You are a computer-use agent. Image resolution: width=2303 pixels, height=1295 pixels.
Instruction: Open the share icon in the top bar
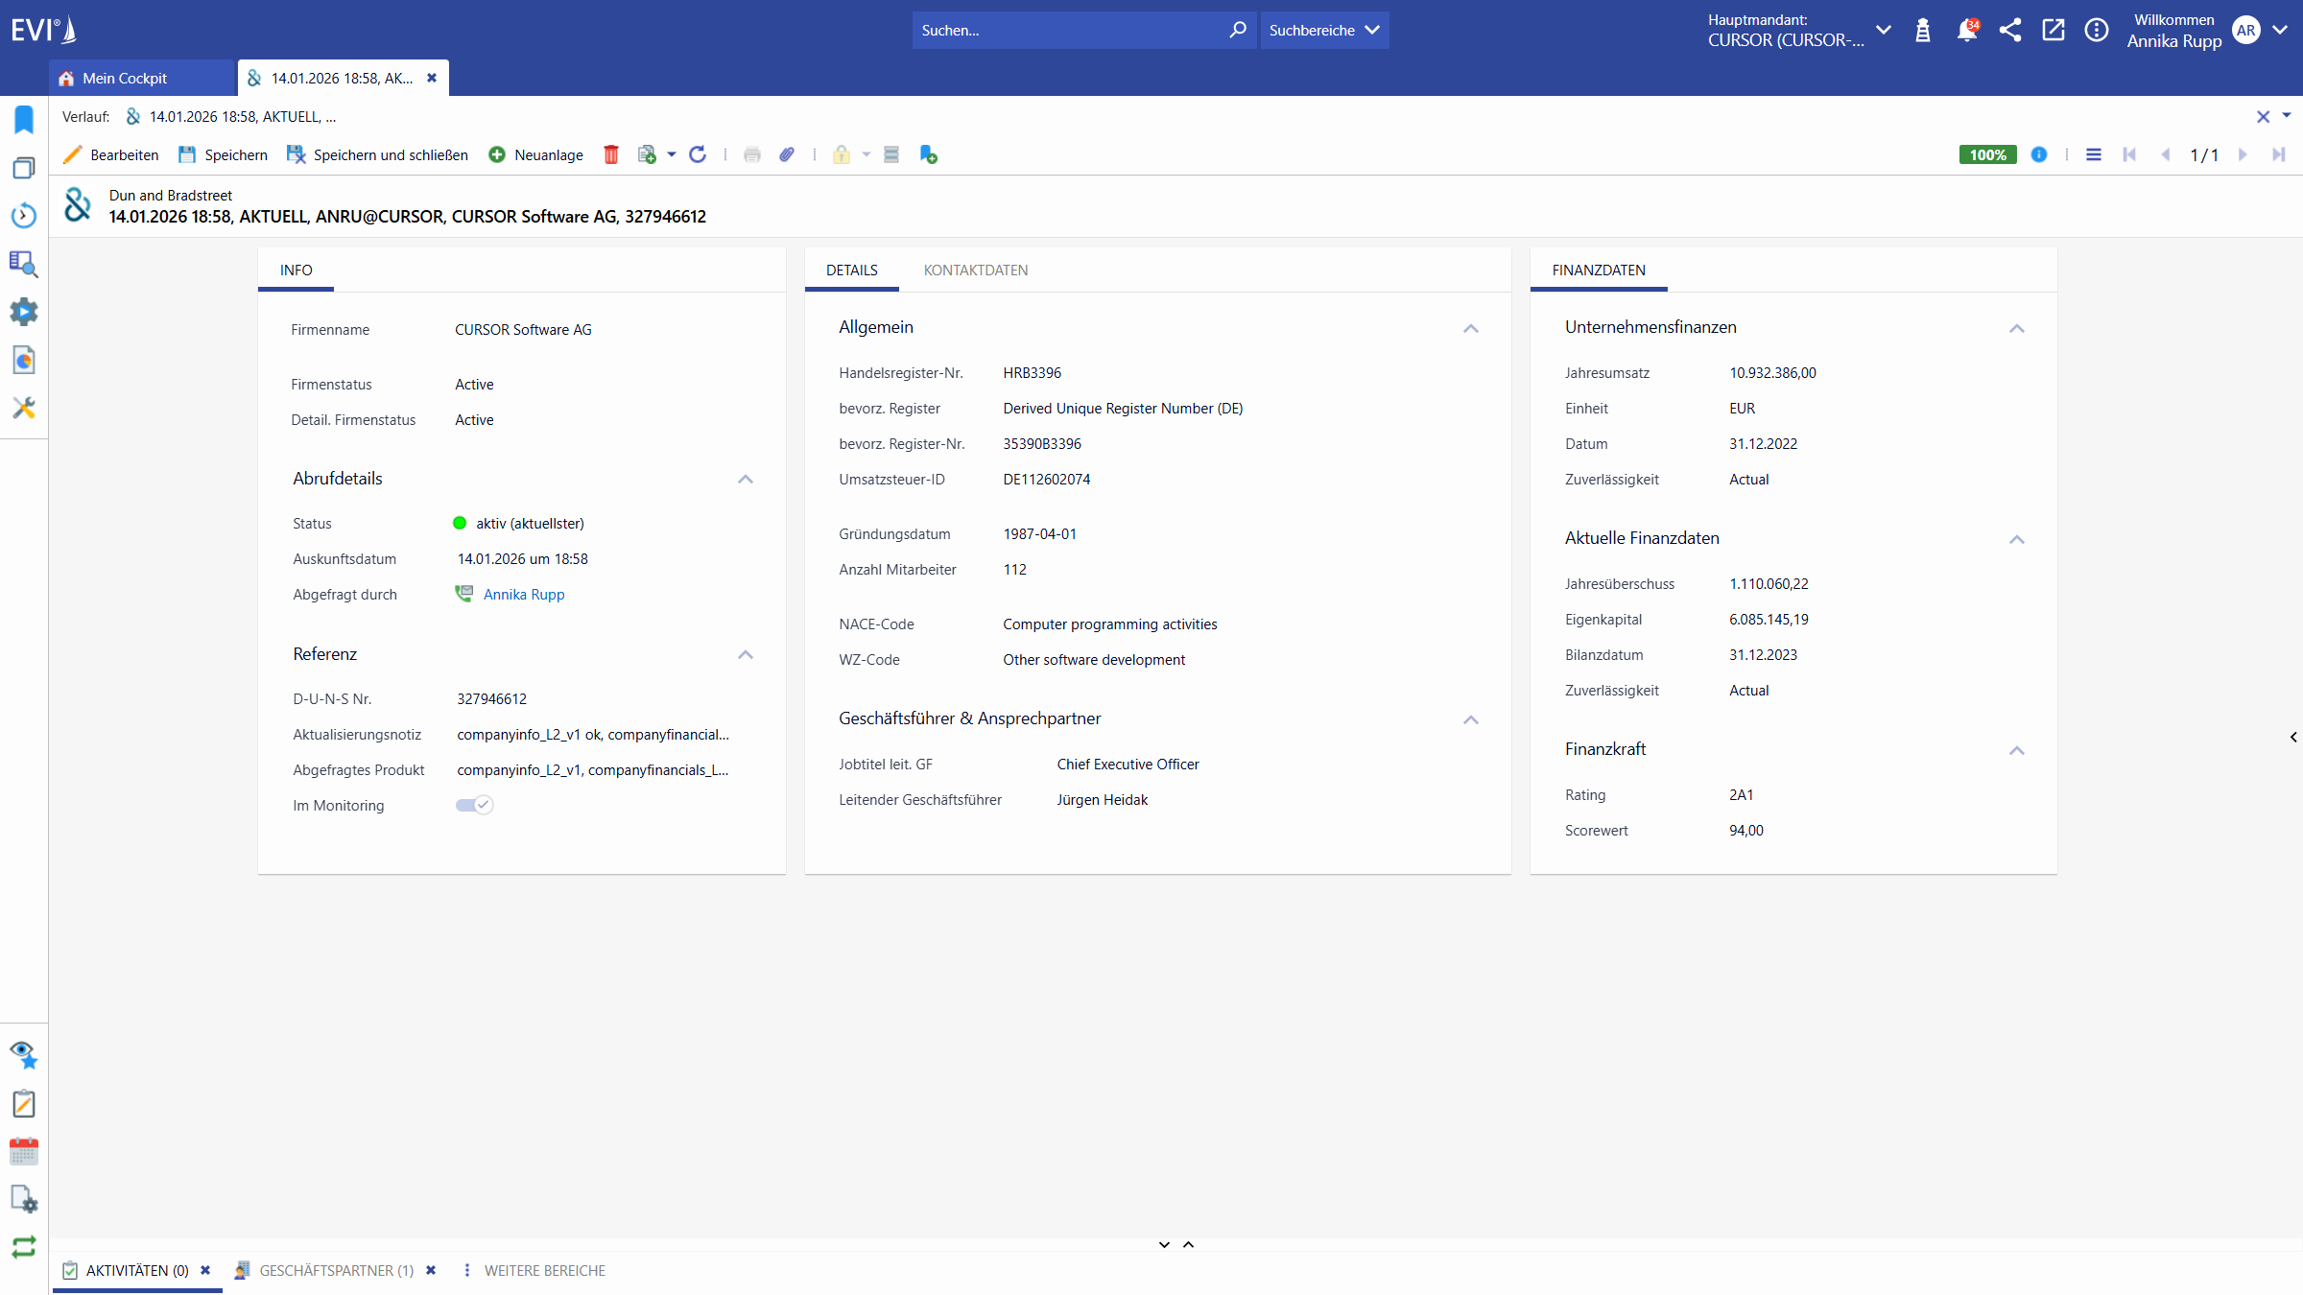pos(2011,30)
